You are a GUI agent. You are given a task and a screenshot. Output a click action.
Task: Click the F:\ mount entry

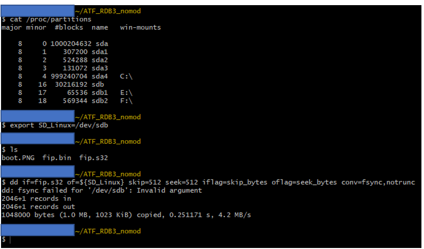point(126,101)
